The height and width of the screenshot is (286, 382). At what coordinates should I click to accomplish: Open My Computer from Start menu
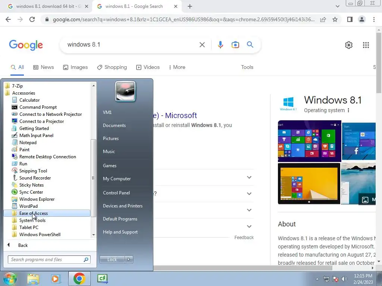[x=117, y=178]
